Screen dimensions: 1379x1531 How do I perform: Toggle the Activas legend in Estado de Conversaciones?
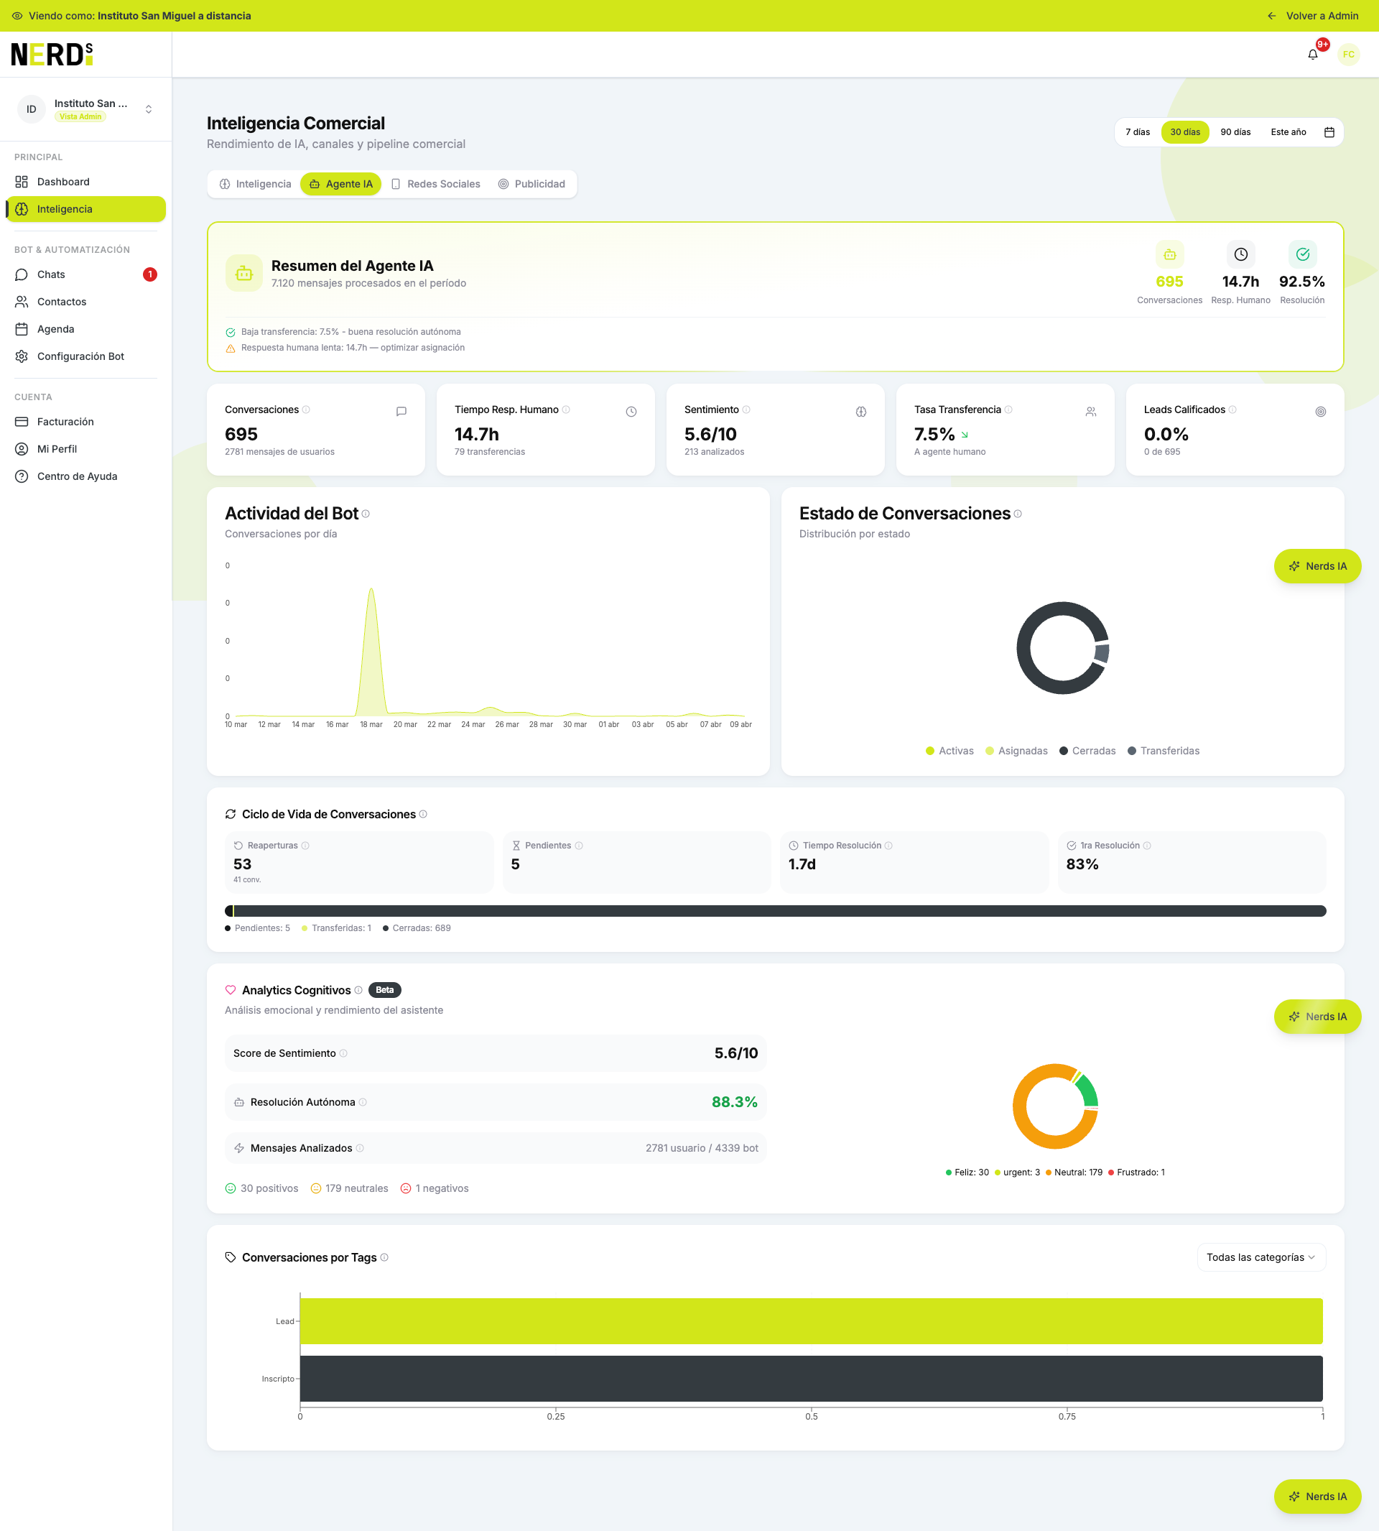(949, 750)
